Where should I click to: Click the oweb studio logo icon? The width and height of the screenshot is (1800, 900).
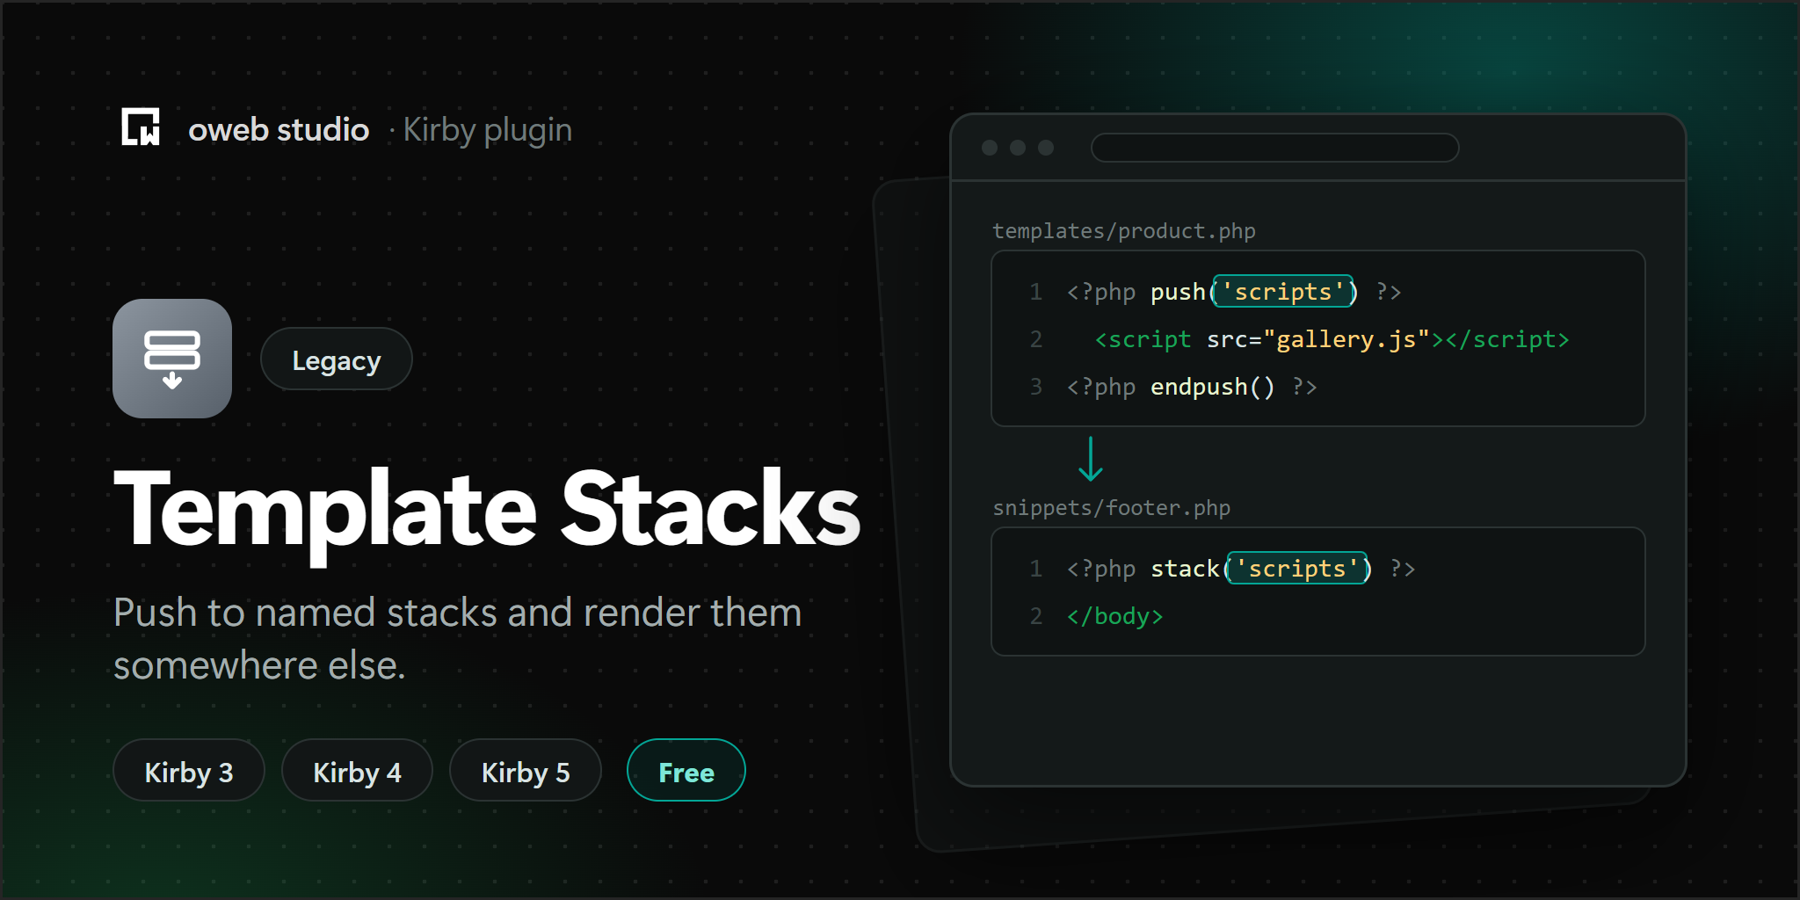(x=141, y=127)
